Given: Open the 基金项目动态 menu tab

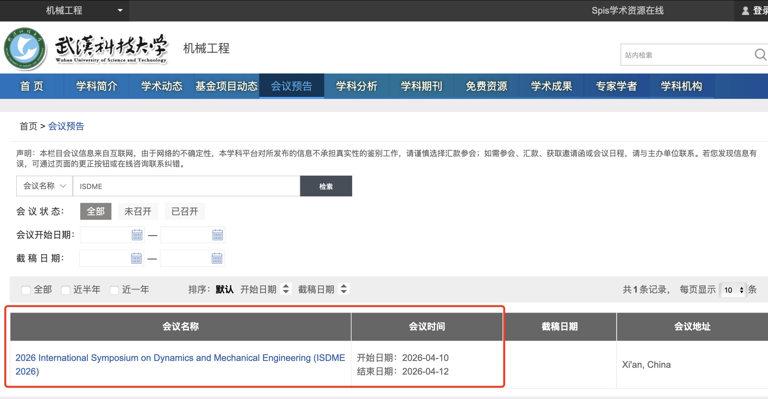Looking at the screenshot, I should (226, 86).
